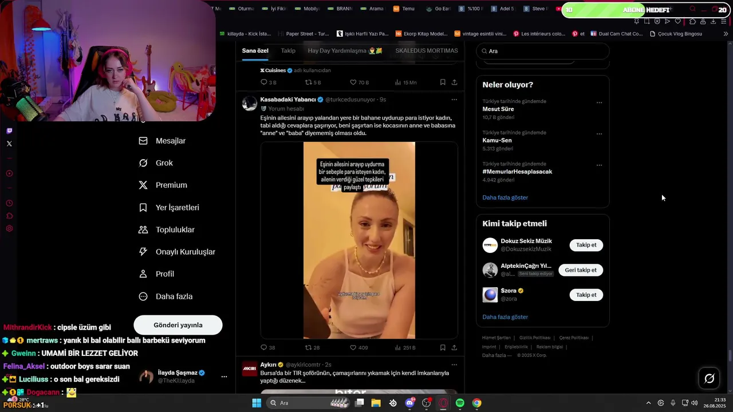Screen dimensions: 733x412
Task: Open Temu browser tab
Action: click(x=404, y=9)
